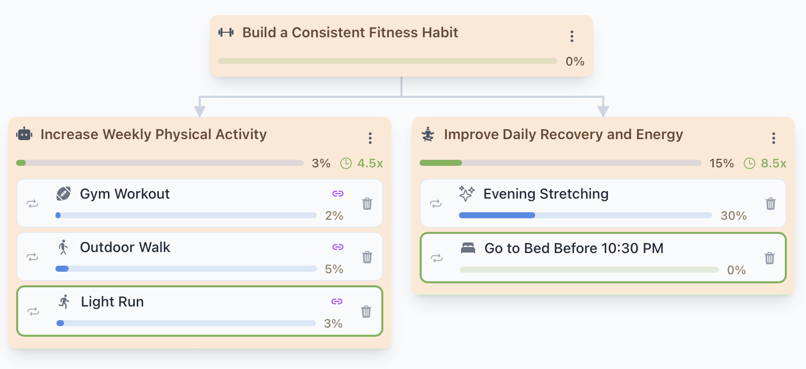Click the dumbbell icon on Fitness Habit
This screenshot has width=806, height=369.
tap(226, 33)
